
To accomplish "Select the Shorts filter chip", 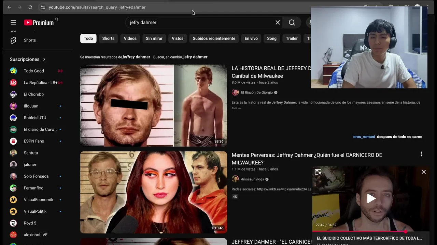I will click(108, 38).
